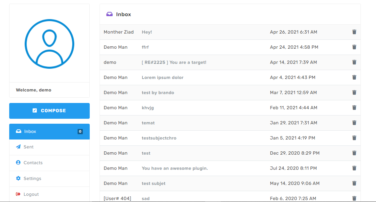376x202 pixels.
Task: Delete the 'Lorem ipsum dolor' message
Action: [354, 77]
